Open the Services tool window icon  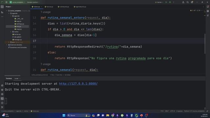[x=2, y=94]
